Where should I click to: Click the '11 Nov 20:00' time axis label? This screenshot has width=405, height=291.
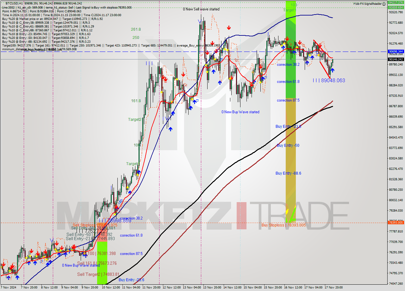point(151,288)
